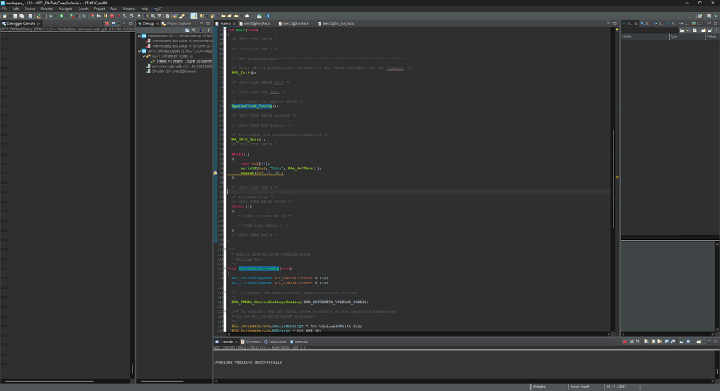Click Collapse All in the Variables view toolbar

pyautogui.click(x=695, y=30)
